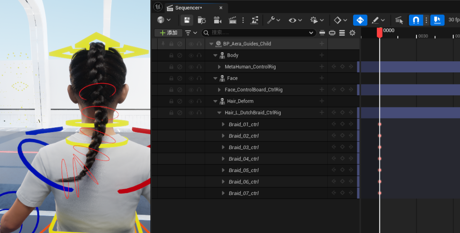Select the Braid_03_ctrl row
The image size is (460, 233).
(256, 147)
